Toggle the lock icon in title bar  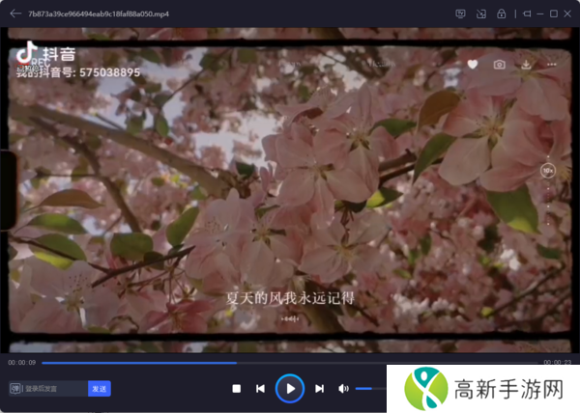[501, 14]
